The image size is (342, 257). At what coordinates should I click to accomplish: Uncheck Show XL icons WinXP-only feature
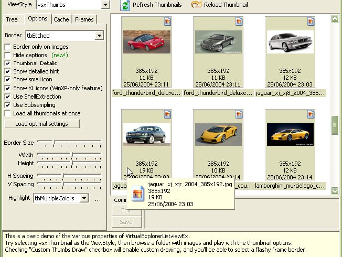(8, 88)
